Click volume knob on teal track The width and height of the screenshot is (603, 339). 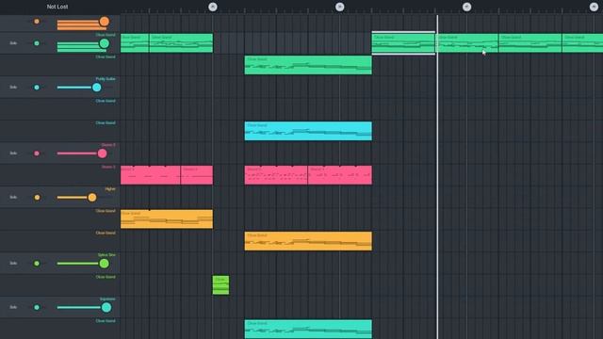point(106,307)
